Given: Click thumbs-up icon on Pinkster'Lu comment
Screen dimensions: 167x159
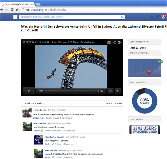Looking at the screenshot, I should [x=53, y=144].
